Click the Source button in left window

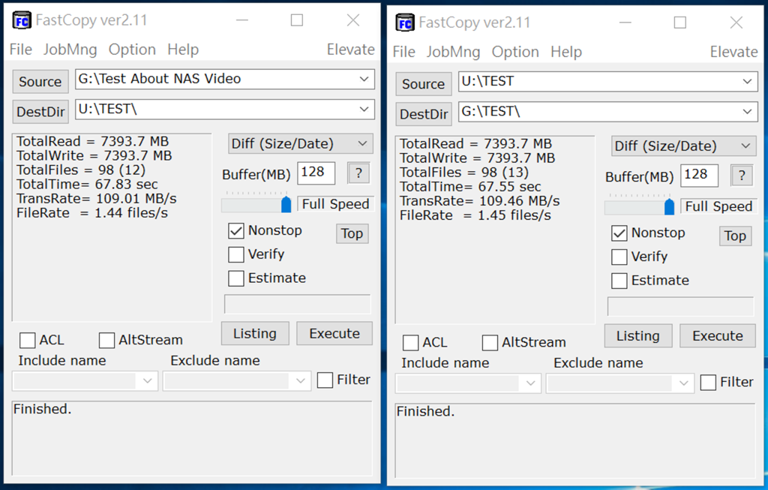coord(40,82)
